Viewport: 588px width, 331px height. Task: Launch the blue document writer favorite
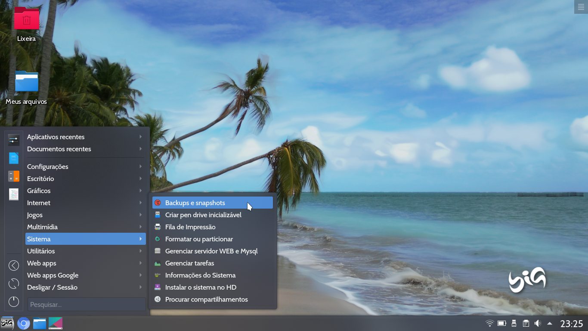point(14,158)
